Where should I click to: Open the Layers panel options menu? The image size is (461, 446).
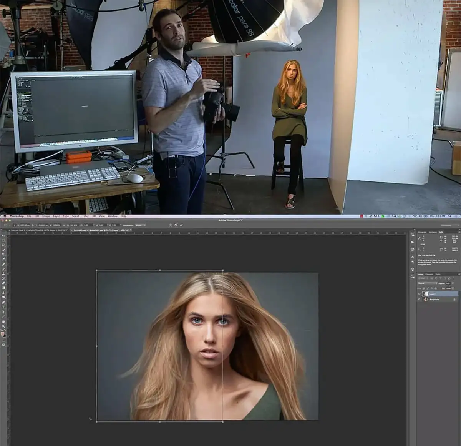[x=458, y=274]
